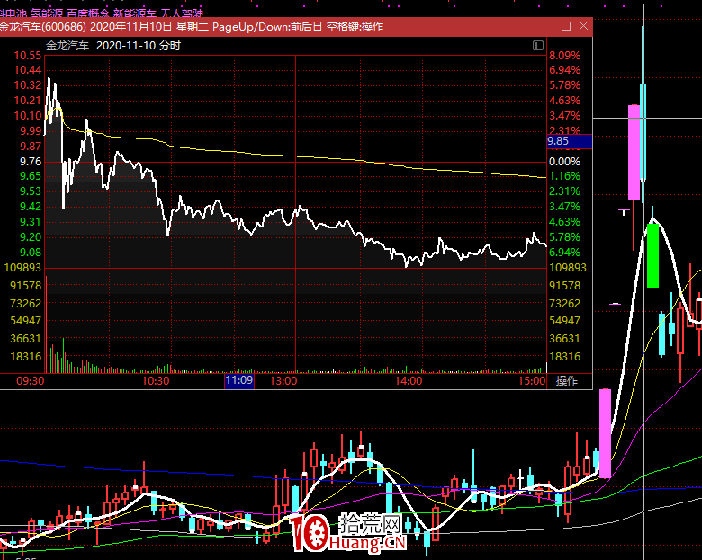
Task: Click the 8.09% percentage label
Action: point(564,56)
